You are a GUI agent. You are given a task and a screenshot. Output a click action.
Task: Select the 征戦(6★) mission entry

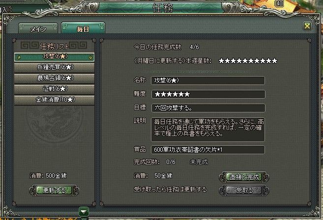point(55,89)
